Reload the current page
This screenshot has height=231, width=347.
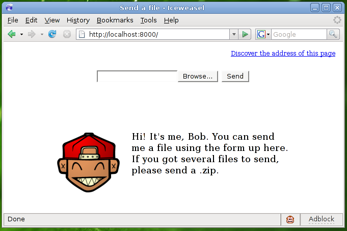52,34
